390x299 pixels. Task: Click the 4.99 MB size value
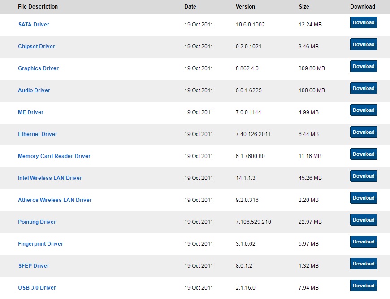coord(309,112)
